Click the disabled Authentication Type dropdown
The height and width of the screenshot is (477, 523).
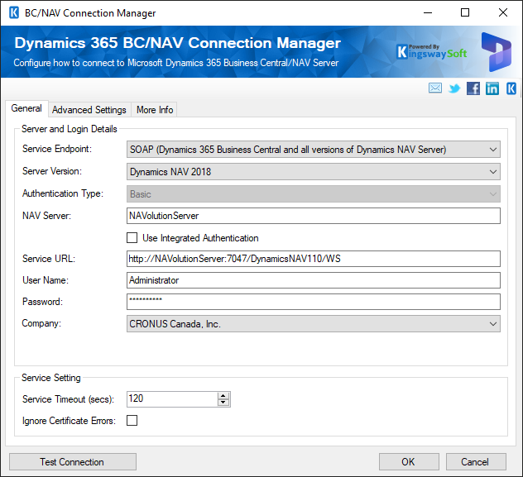(x=314, y=194)
